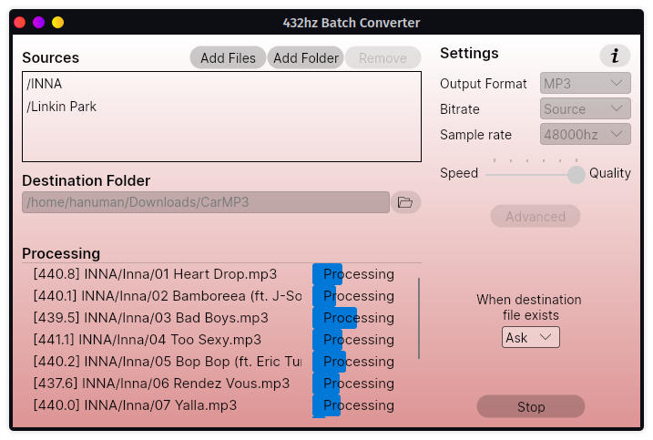
Task: Open the Ask destination-exists dropdown
Action: pyautogui.click(x=531, y=337)
